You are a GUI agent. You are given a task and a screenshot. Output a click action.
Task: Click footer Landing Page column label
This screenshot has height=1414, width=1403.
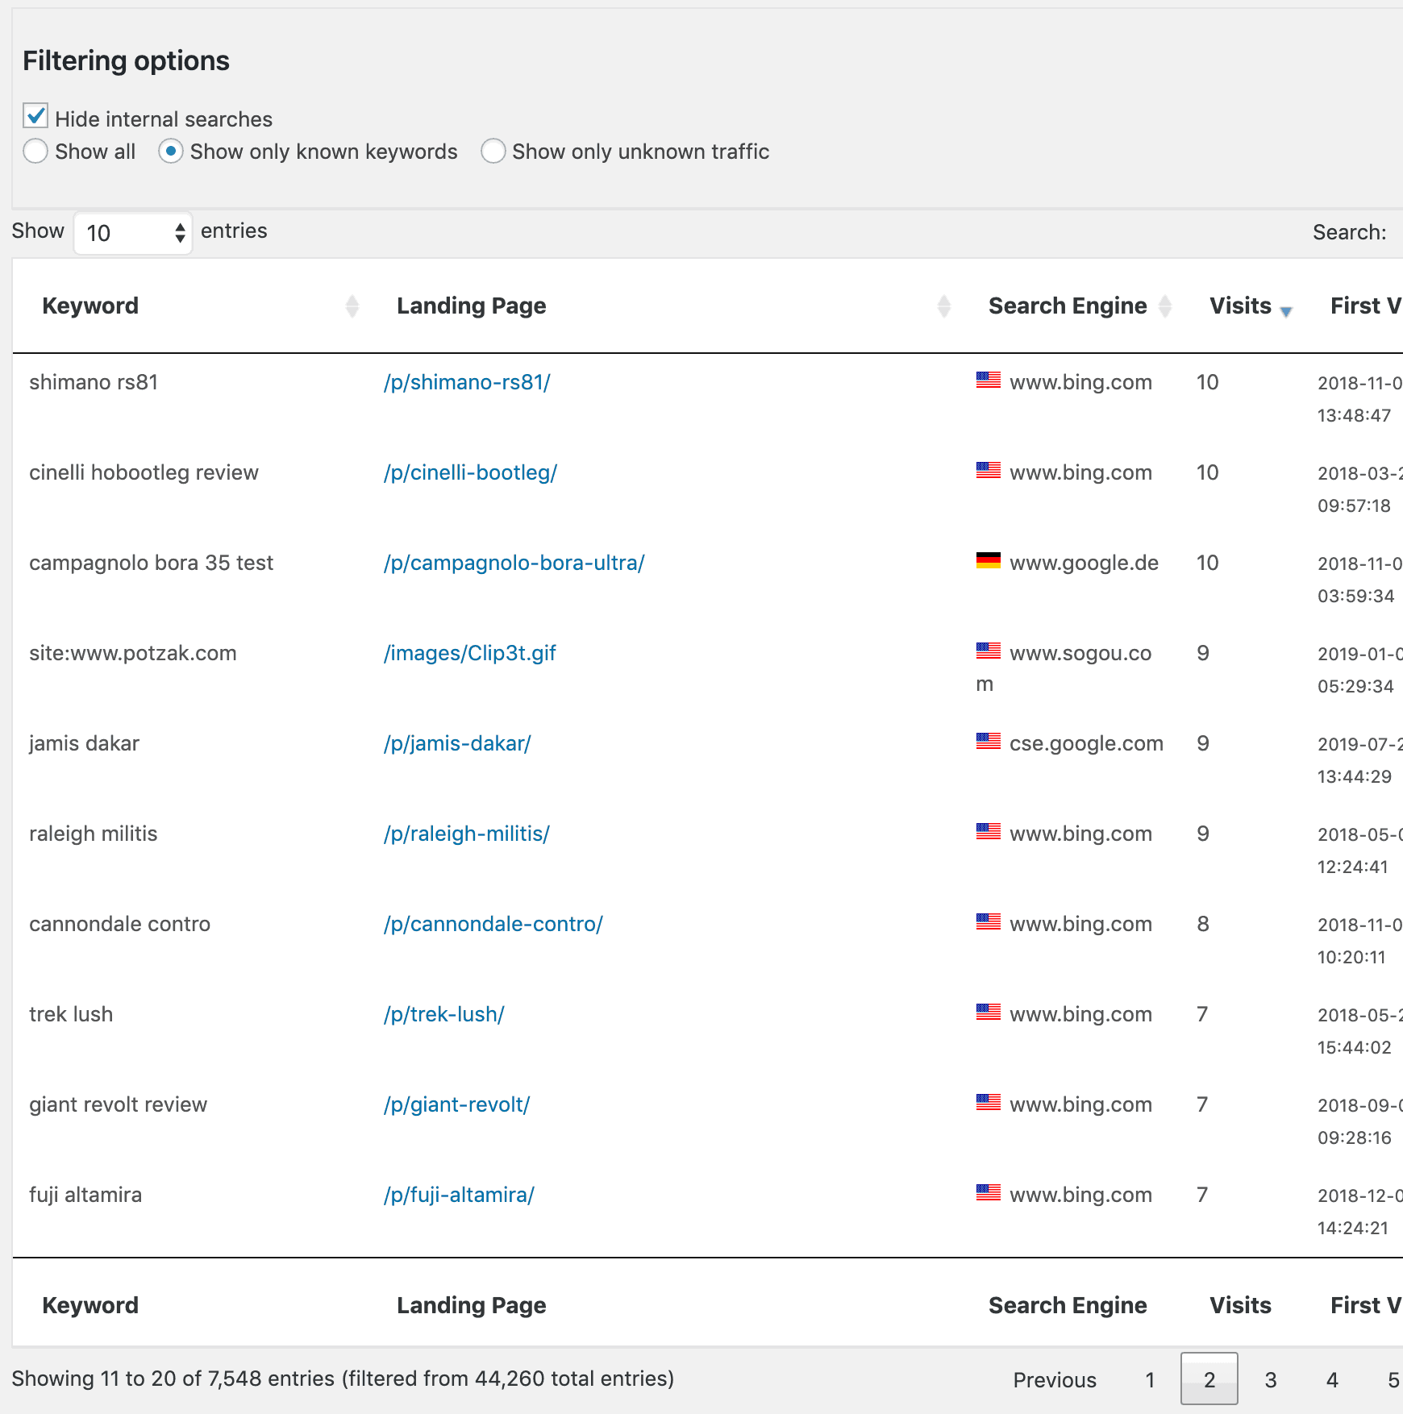click(x=471, y=1306)
